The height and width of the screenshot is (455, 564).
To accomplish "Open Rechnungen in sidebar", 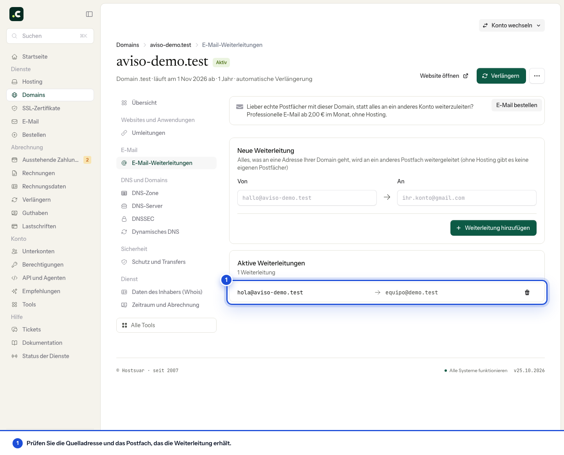I will 50,173.
